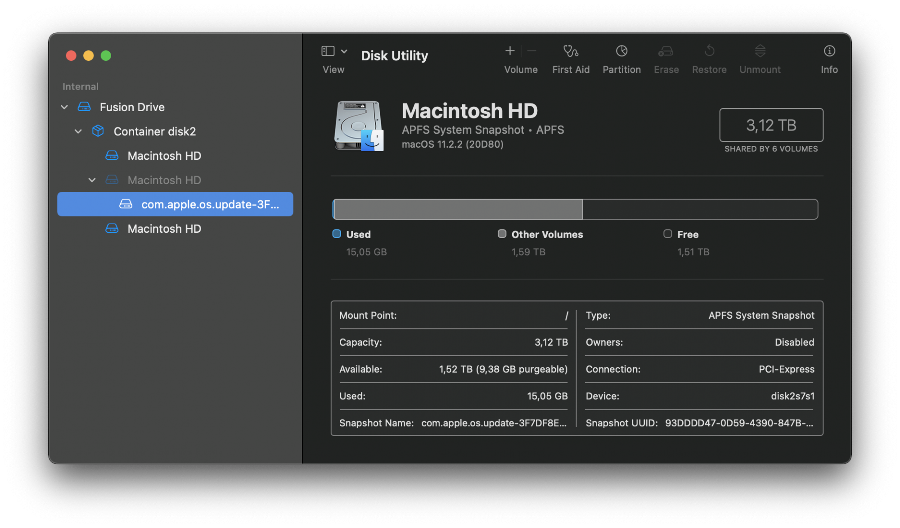This screenshot has height=528, width=900.
Task: Add a volume with the plus icon
Action: (509, 51)
